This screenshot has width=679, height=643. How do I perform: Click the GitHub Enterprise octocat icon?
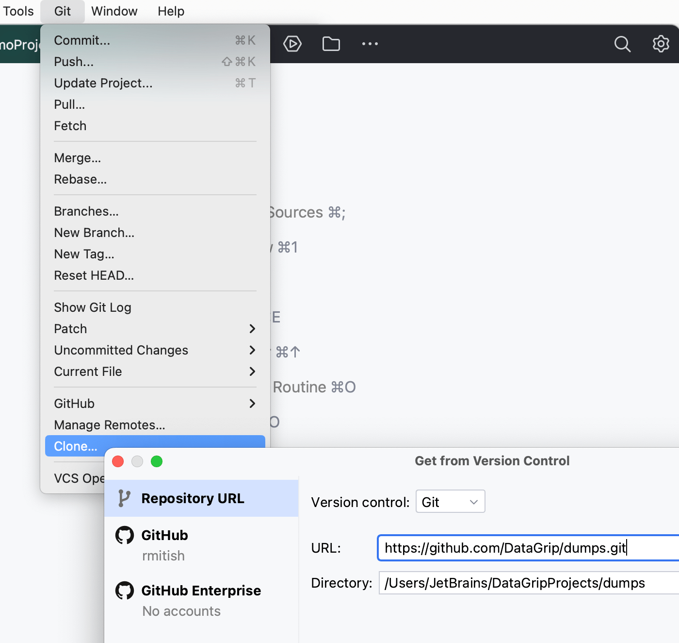coord(125,591)
